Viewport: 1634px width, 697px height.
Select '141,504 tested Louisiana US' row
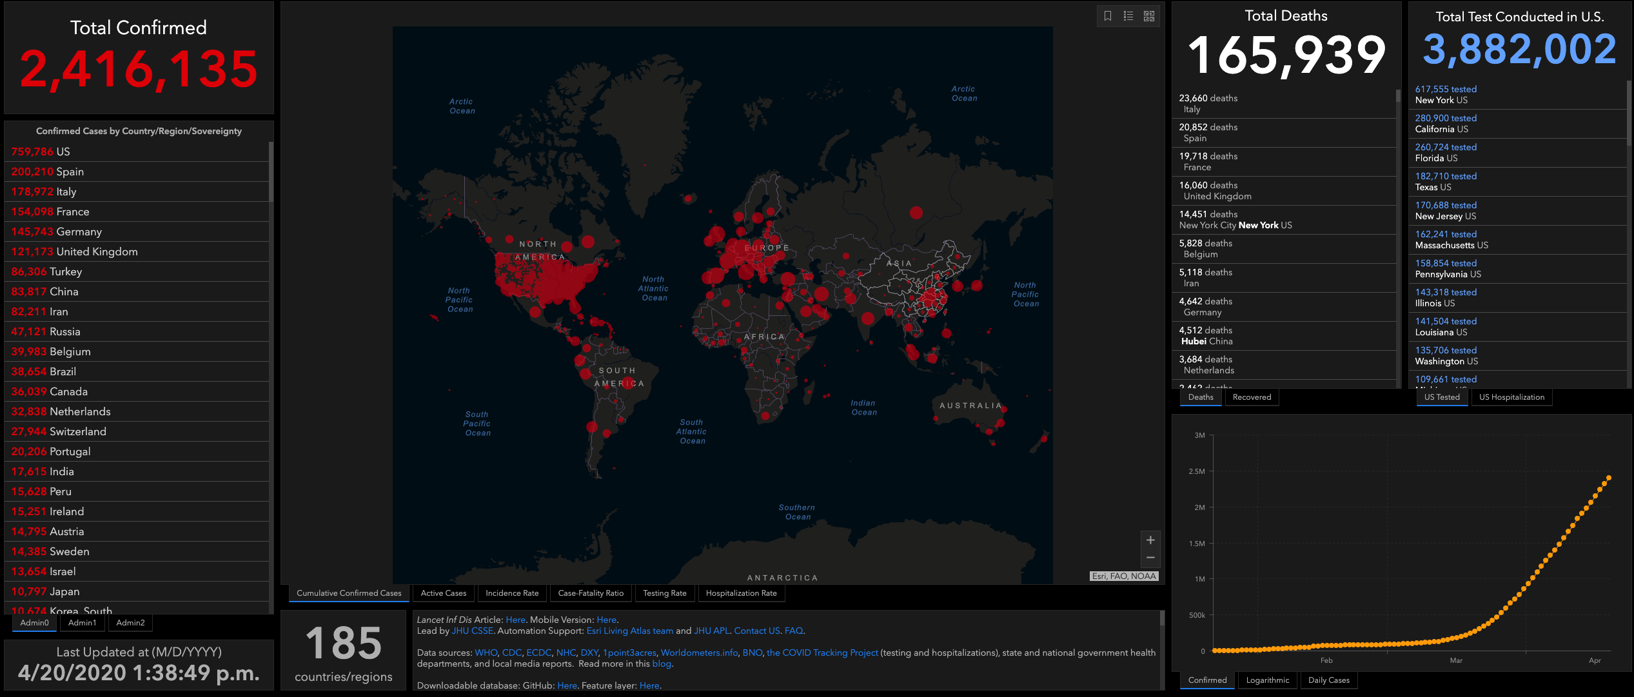(1517, 327)
